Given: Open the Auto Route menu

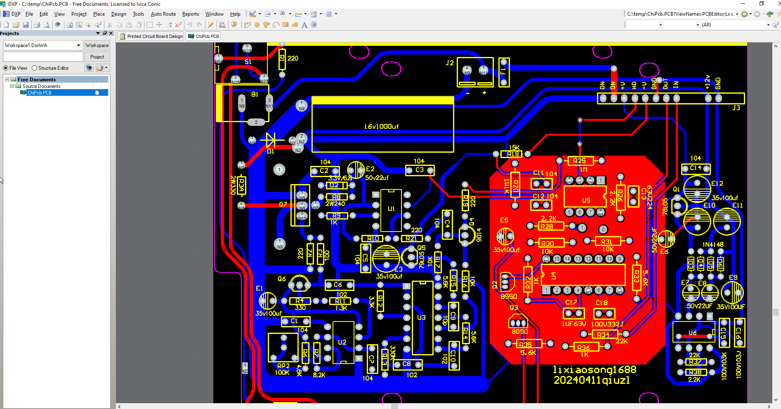Looking at the screenshot, I should tap(163, 14).
